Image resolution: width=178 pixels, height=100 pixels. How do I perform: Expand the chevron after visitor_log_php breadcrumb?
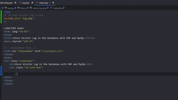point(48,8)
